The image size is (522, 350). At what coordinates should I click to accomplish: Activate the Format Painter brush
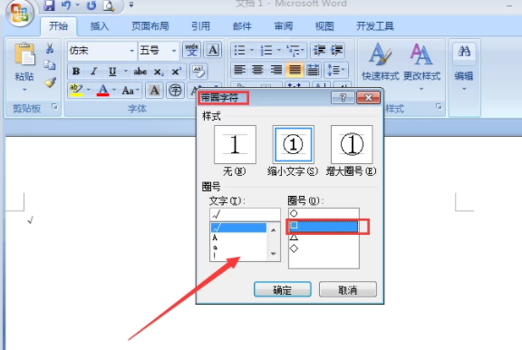[x=50, y=83]
